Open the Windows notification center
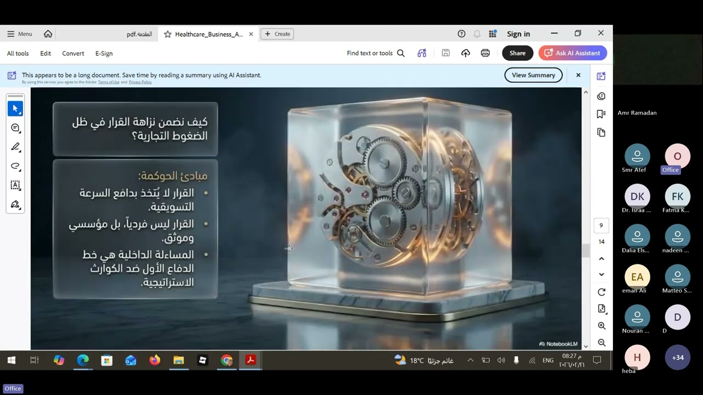The height and width of the screenshot is (395, 703). click(x=597, y=360)
